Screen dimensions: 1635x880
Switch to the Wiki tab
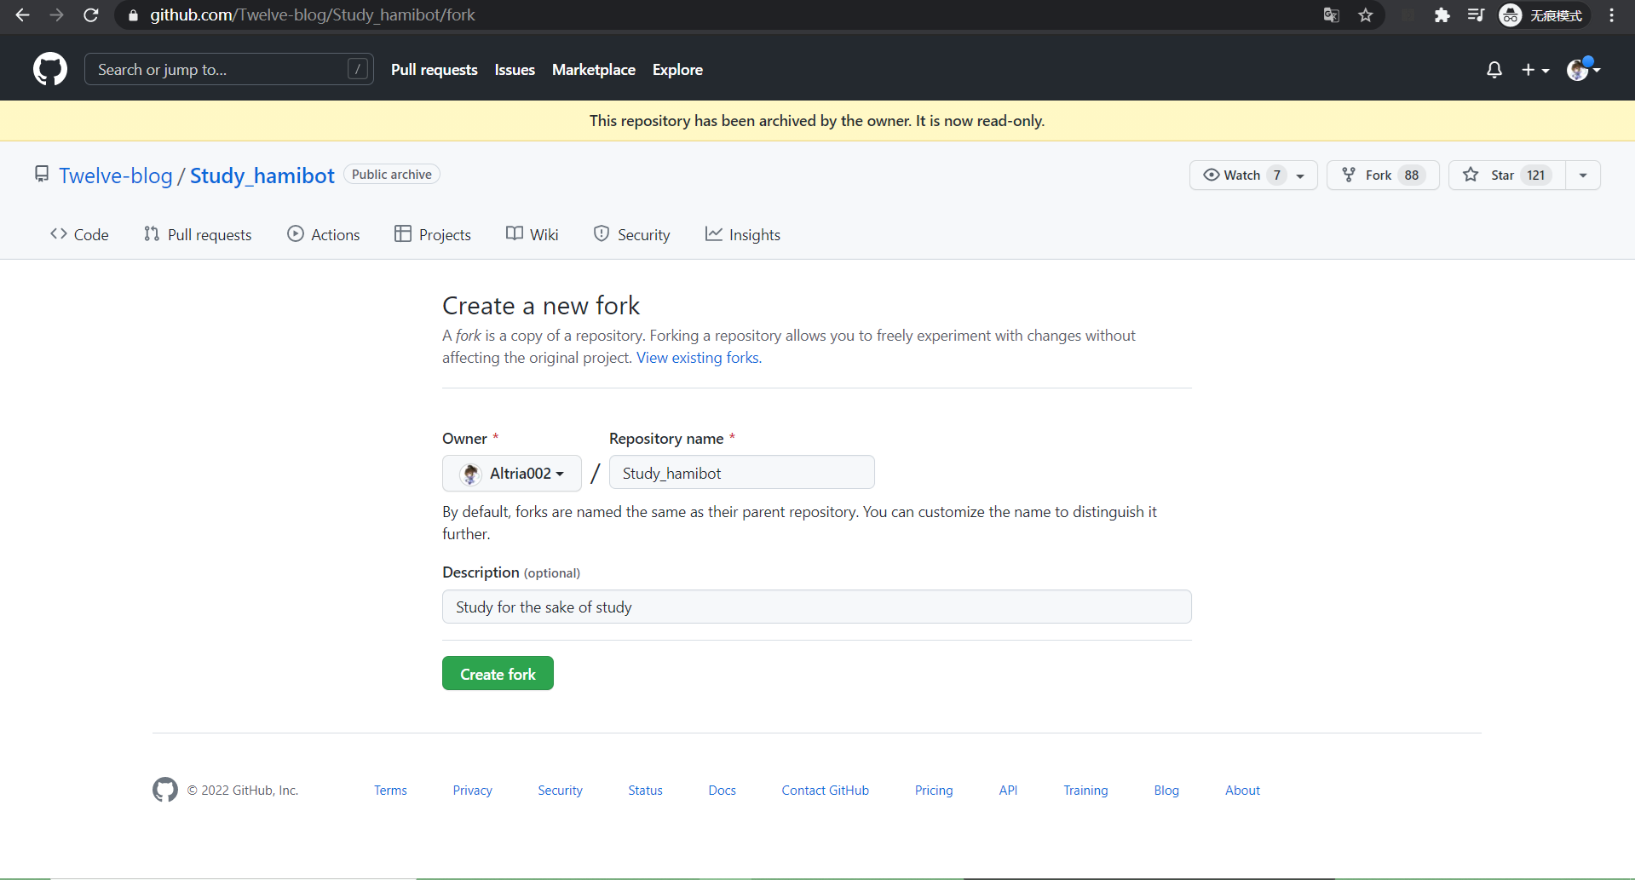[533, 234]
